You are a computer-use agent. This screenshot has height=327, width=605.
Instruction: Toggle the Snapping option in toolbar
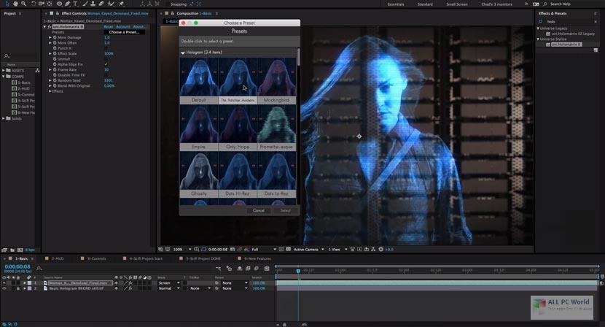pos(179,4)
